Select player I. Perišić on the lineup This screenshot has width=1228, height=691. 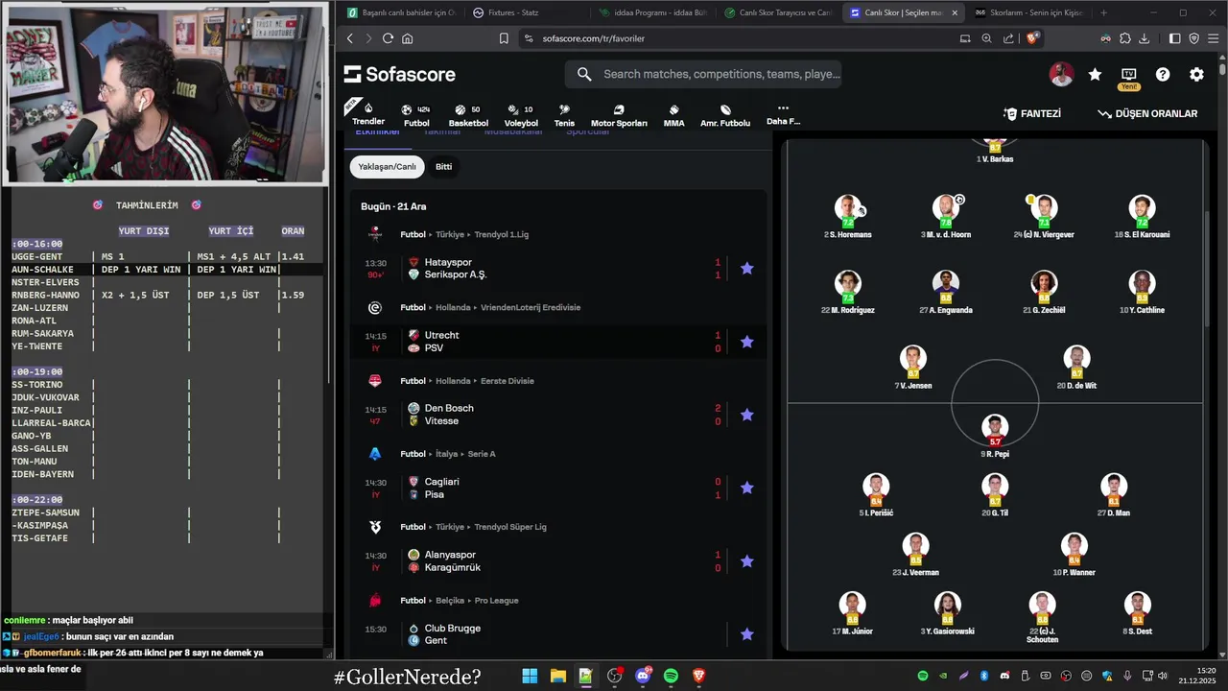(x=876, y=496)
